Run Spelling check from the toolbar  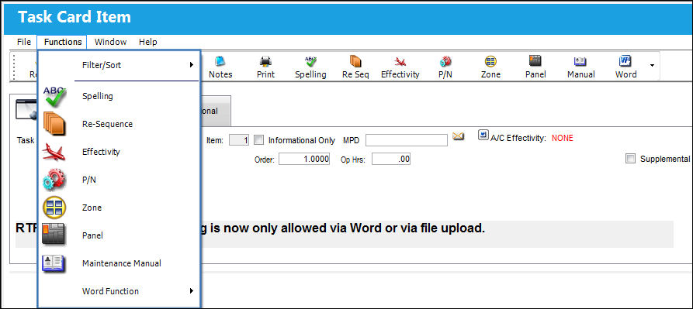tap(310, 67)
